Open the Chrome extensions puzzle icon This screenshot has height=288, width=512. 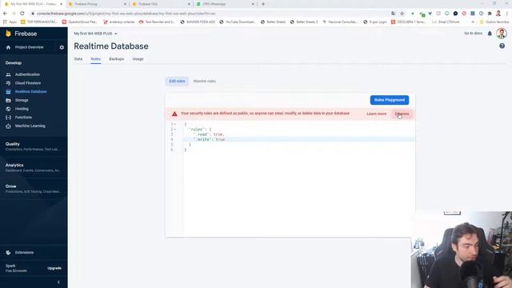click(x=490, y=14)
